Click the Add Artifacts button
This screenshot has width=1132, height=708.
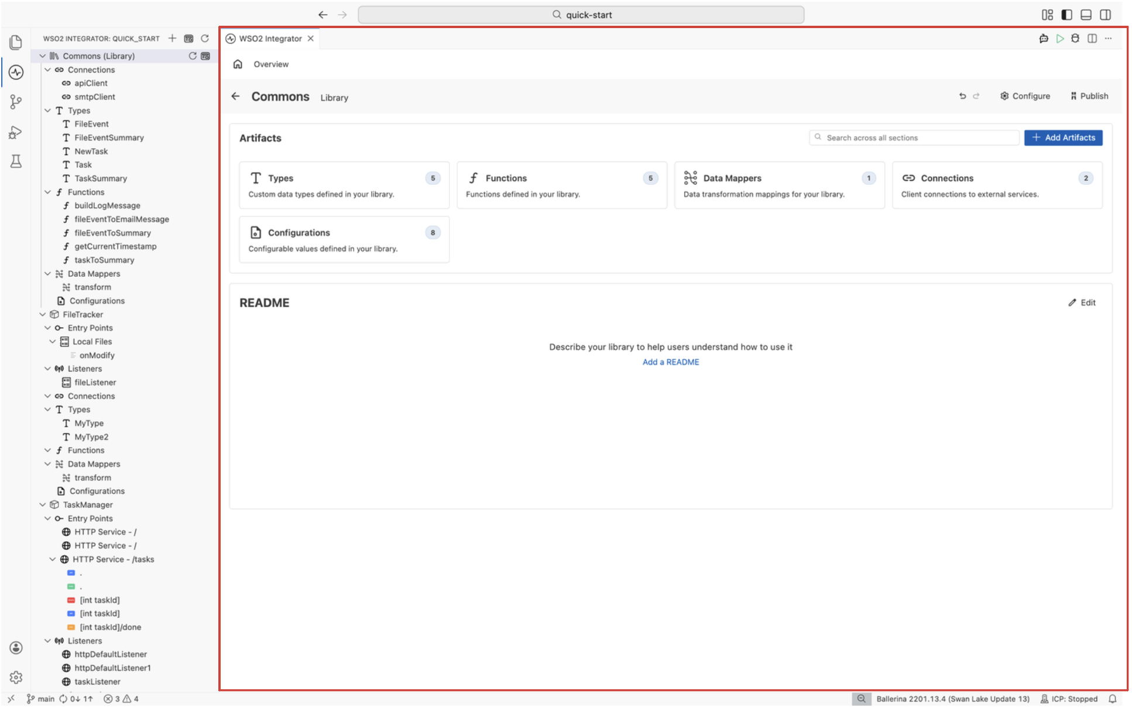point(1064,138)
